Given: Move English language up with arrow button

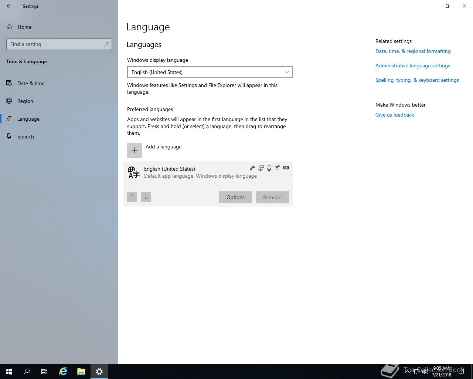Looking at the screenshot, I should pyautogui.click(x=132, y=197).
